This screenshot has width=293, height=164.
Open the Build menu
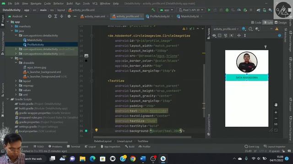[x=70, y=4]
